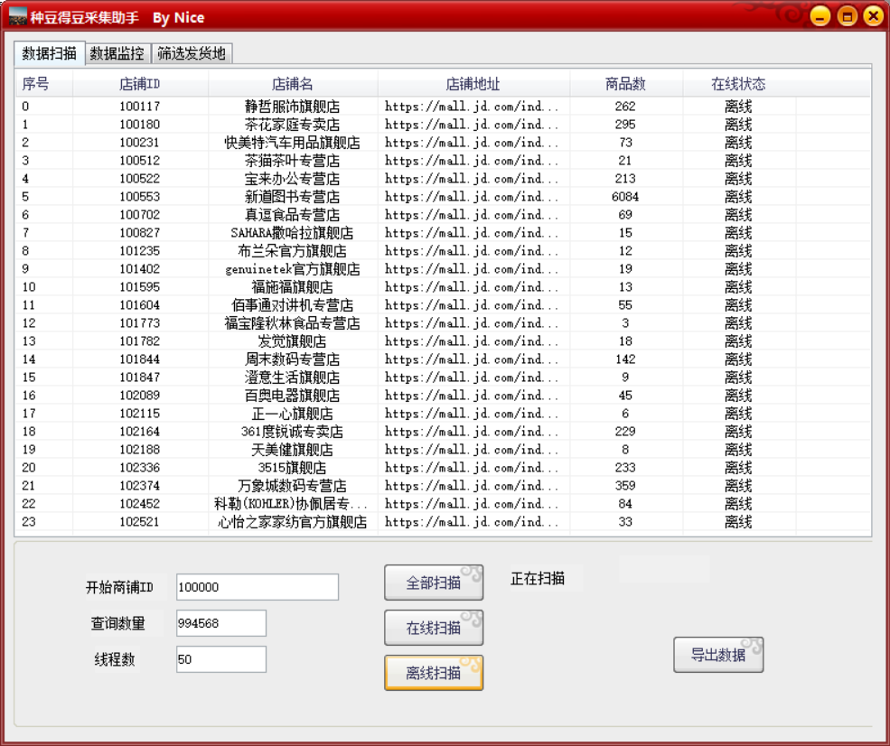Click the 查询数量 input field
Viewport: 890px width, 746px height.
pos(221,623)
